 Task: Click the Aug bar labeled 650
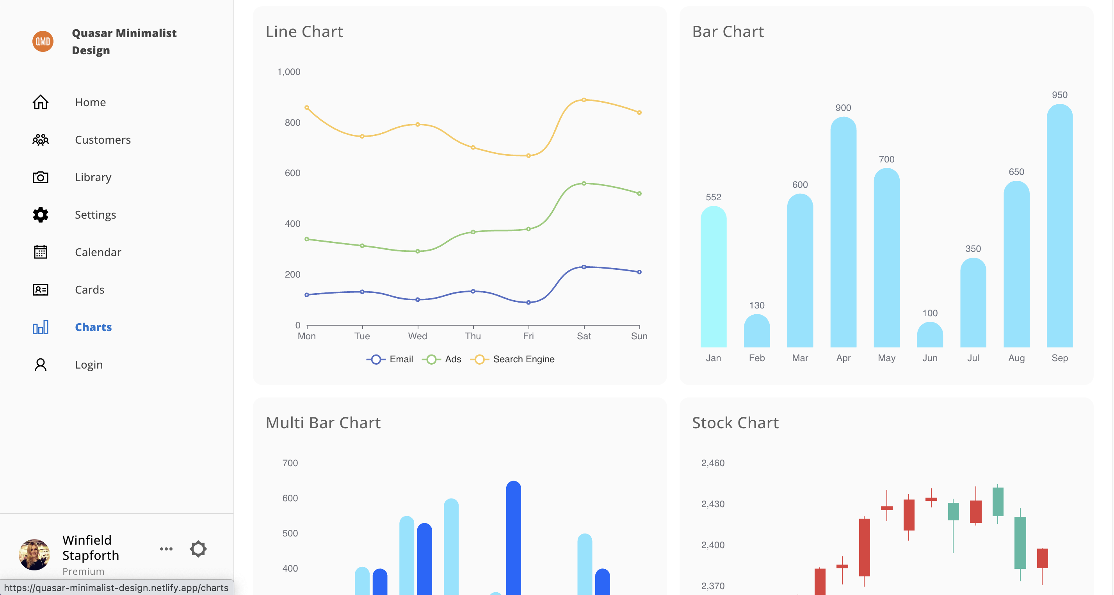(1016, 264)
